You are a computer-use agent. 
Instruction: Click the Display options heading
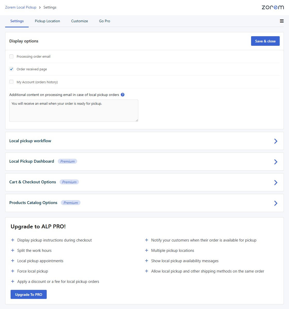[24, 41]
